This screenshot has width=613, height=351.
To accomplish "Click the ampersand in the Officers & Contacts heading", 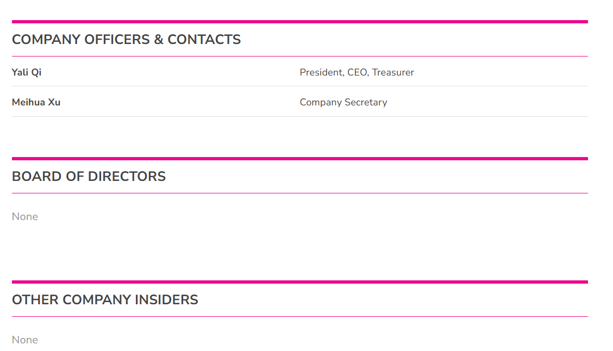I will tap(159, 40).
